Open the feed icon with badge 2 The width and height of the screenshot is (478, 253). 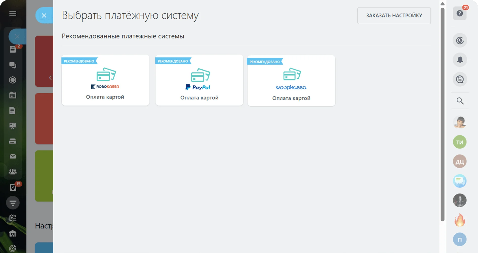tap(13, 49)
